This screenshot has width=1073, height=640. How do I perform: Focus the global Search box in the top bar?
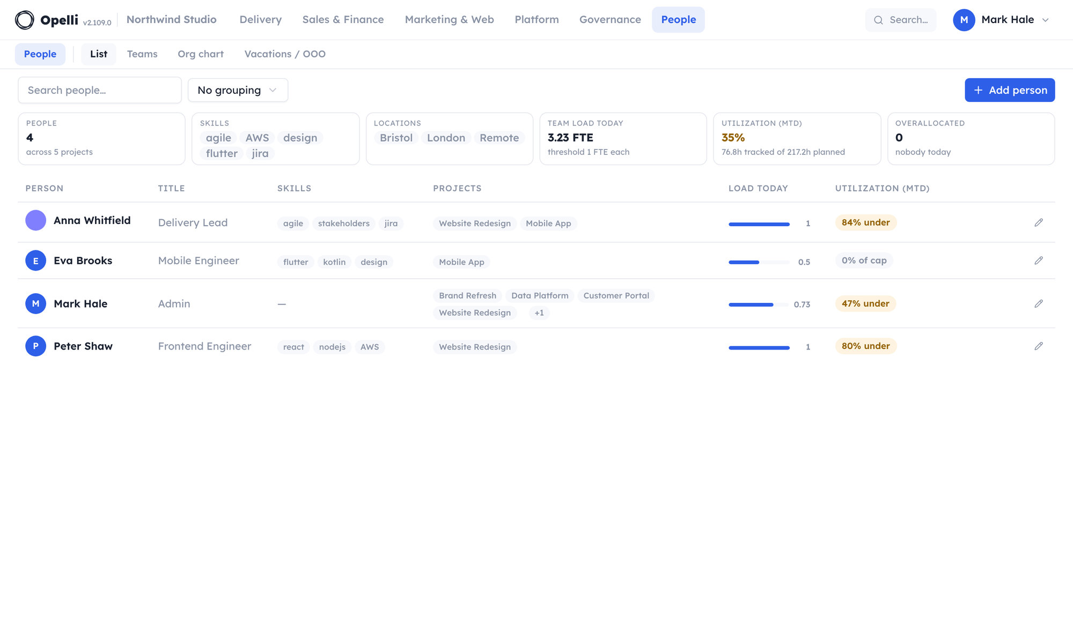pos(901,20)
